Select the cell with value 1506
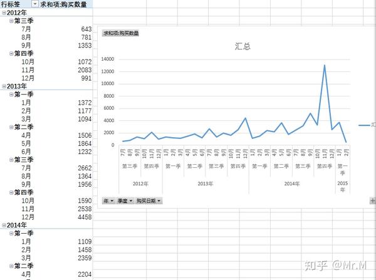Image resolution: width=376 pixels, height=280 pixels. pos(85,135)
